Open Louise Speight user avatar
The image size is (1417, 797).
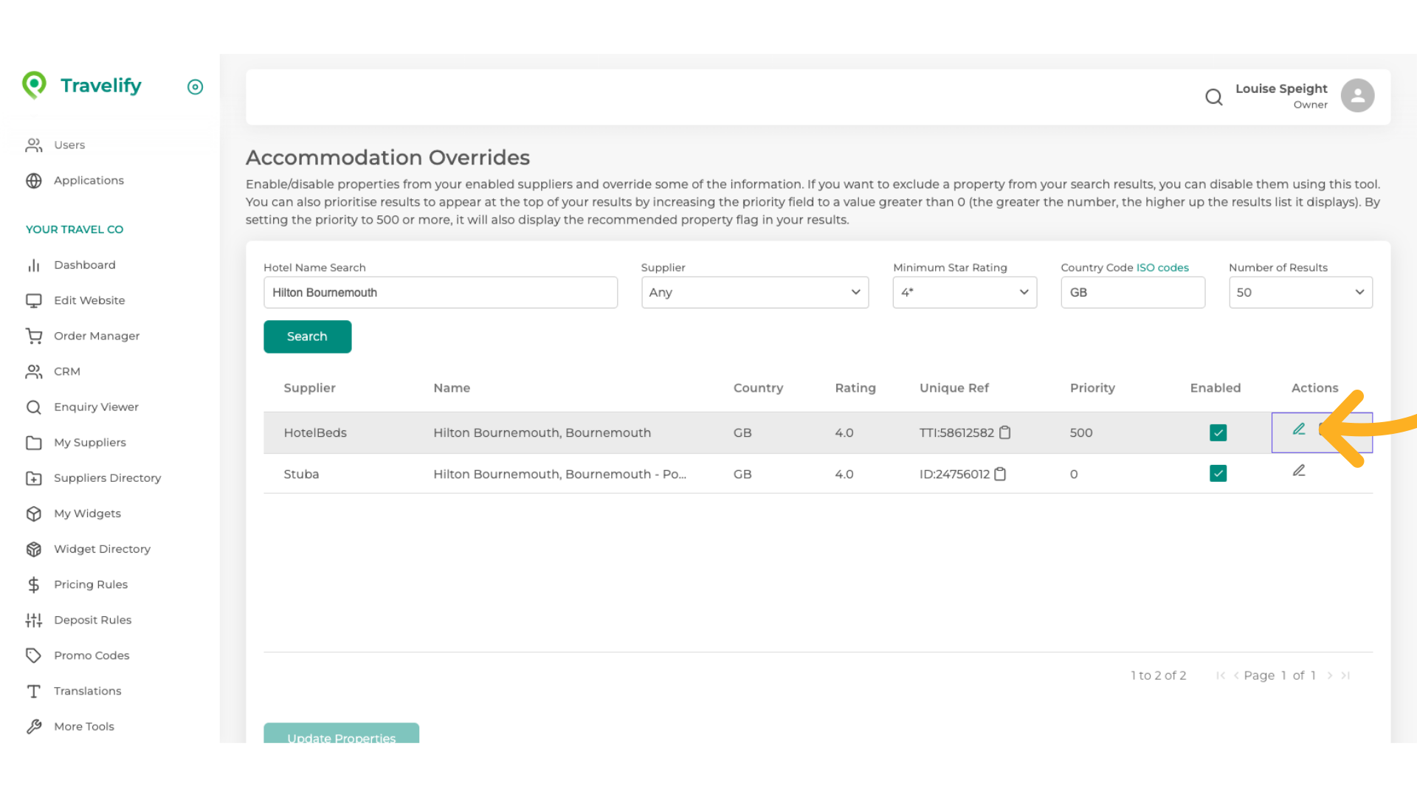1356,96
